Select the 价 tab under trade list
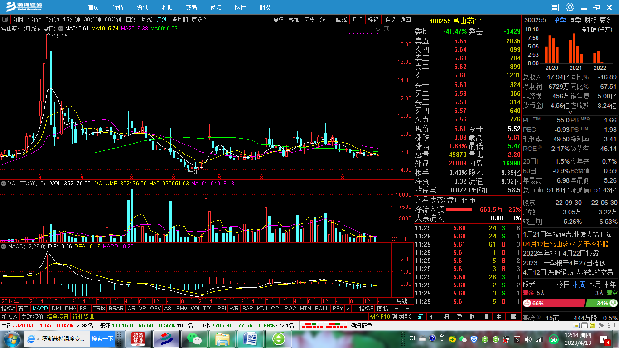This screenshot has height=348, width=619. click(x=434, y=317)
